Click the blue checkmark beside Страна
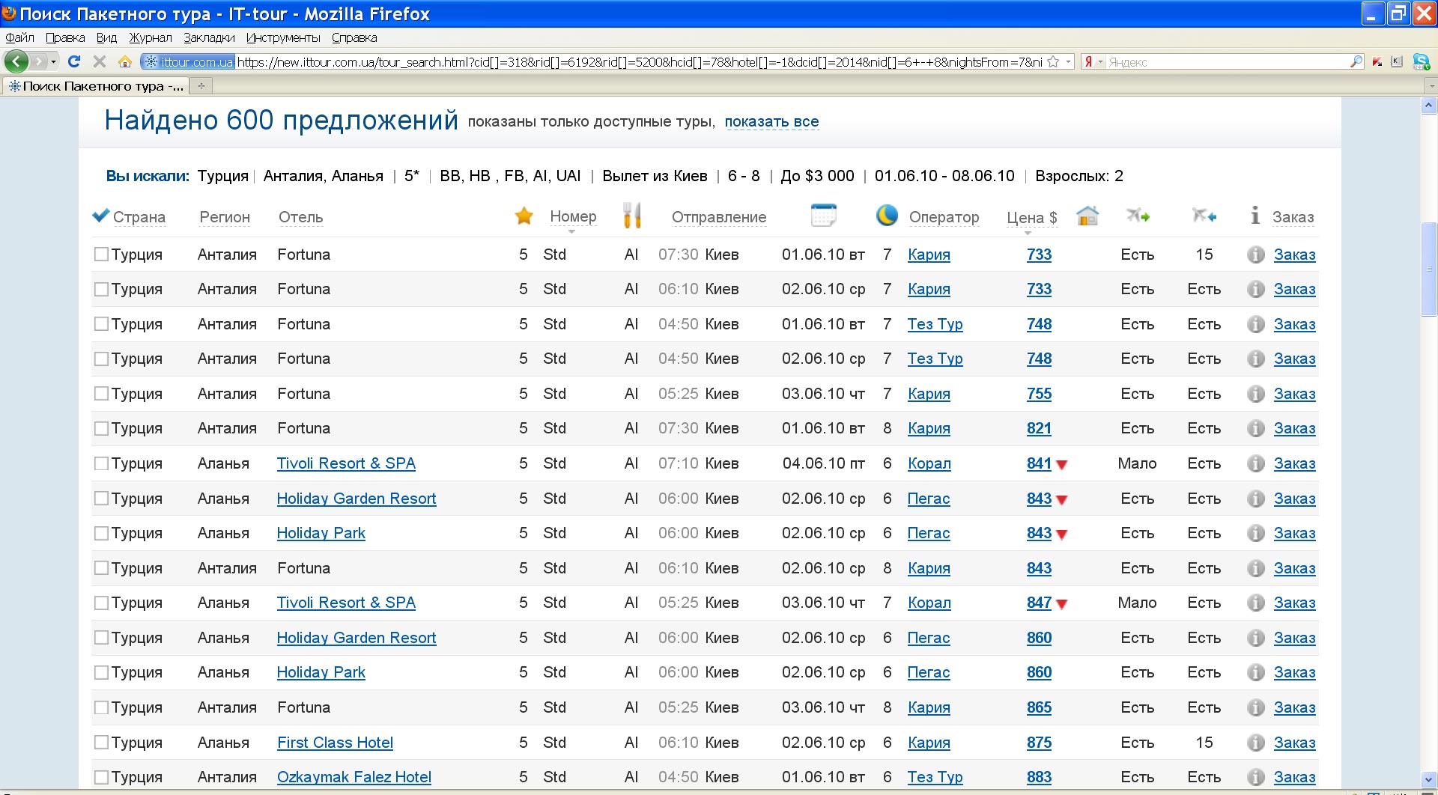 point(100,216)
